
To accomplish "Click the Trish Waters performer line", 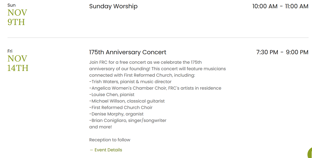I will pyautogui.click(x=130, y=82).
